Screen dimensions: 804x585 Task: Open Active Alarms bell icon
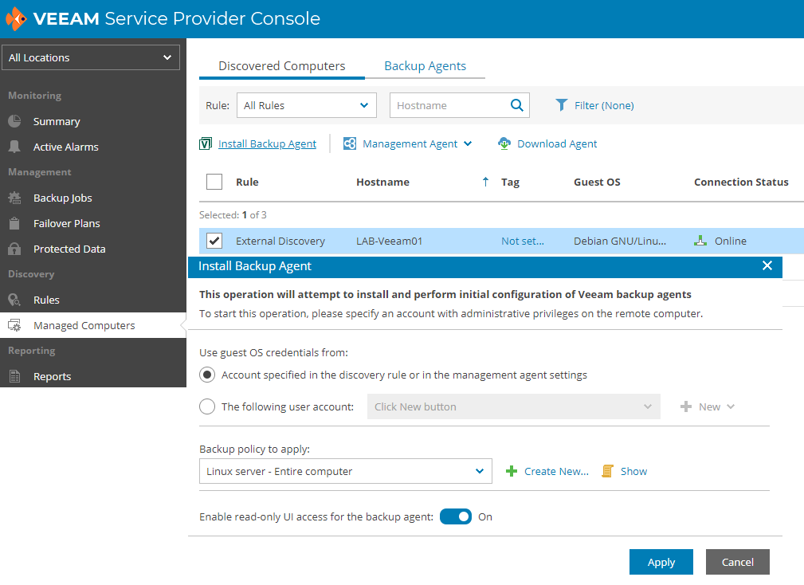(14, 147)
